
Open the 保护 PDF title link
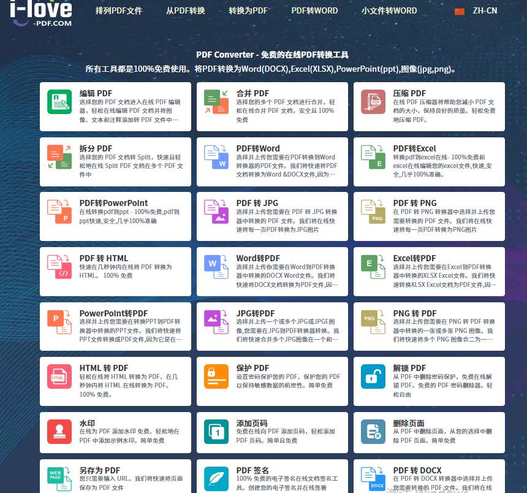[x=252, y=368]
